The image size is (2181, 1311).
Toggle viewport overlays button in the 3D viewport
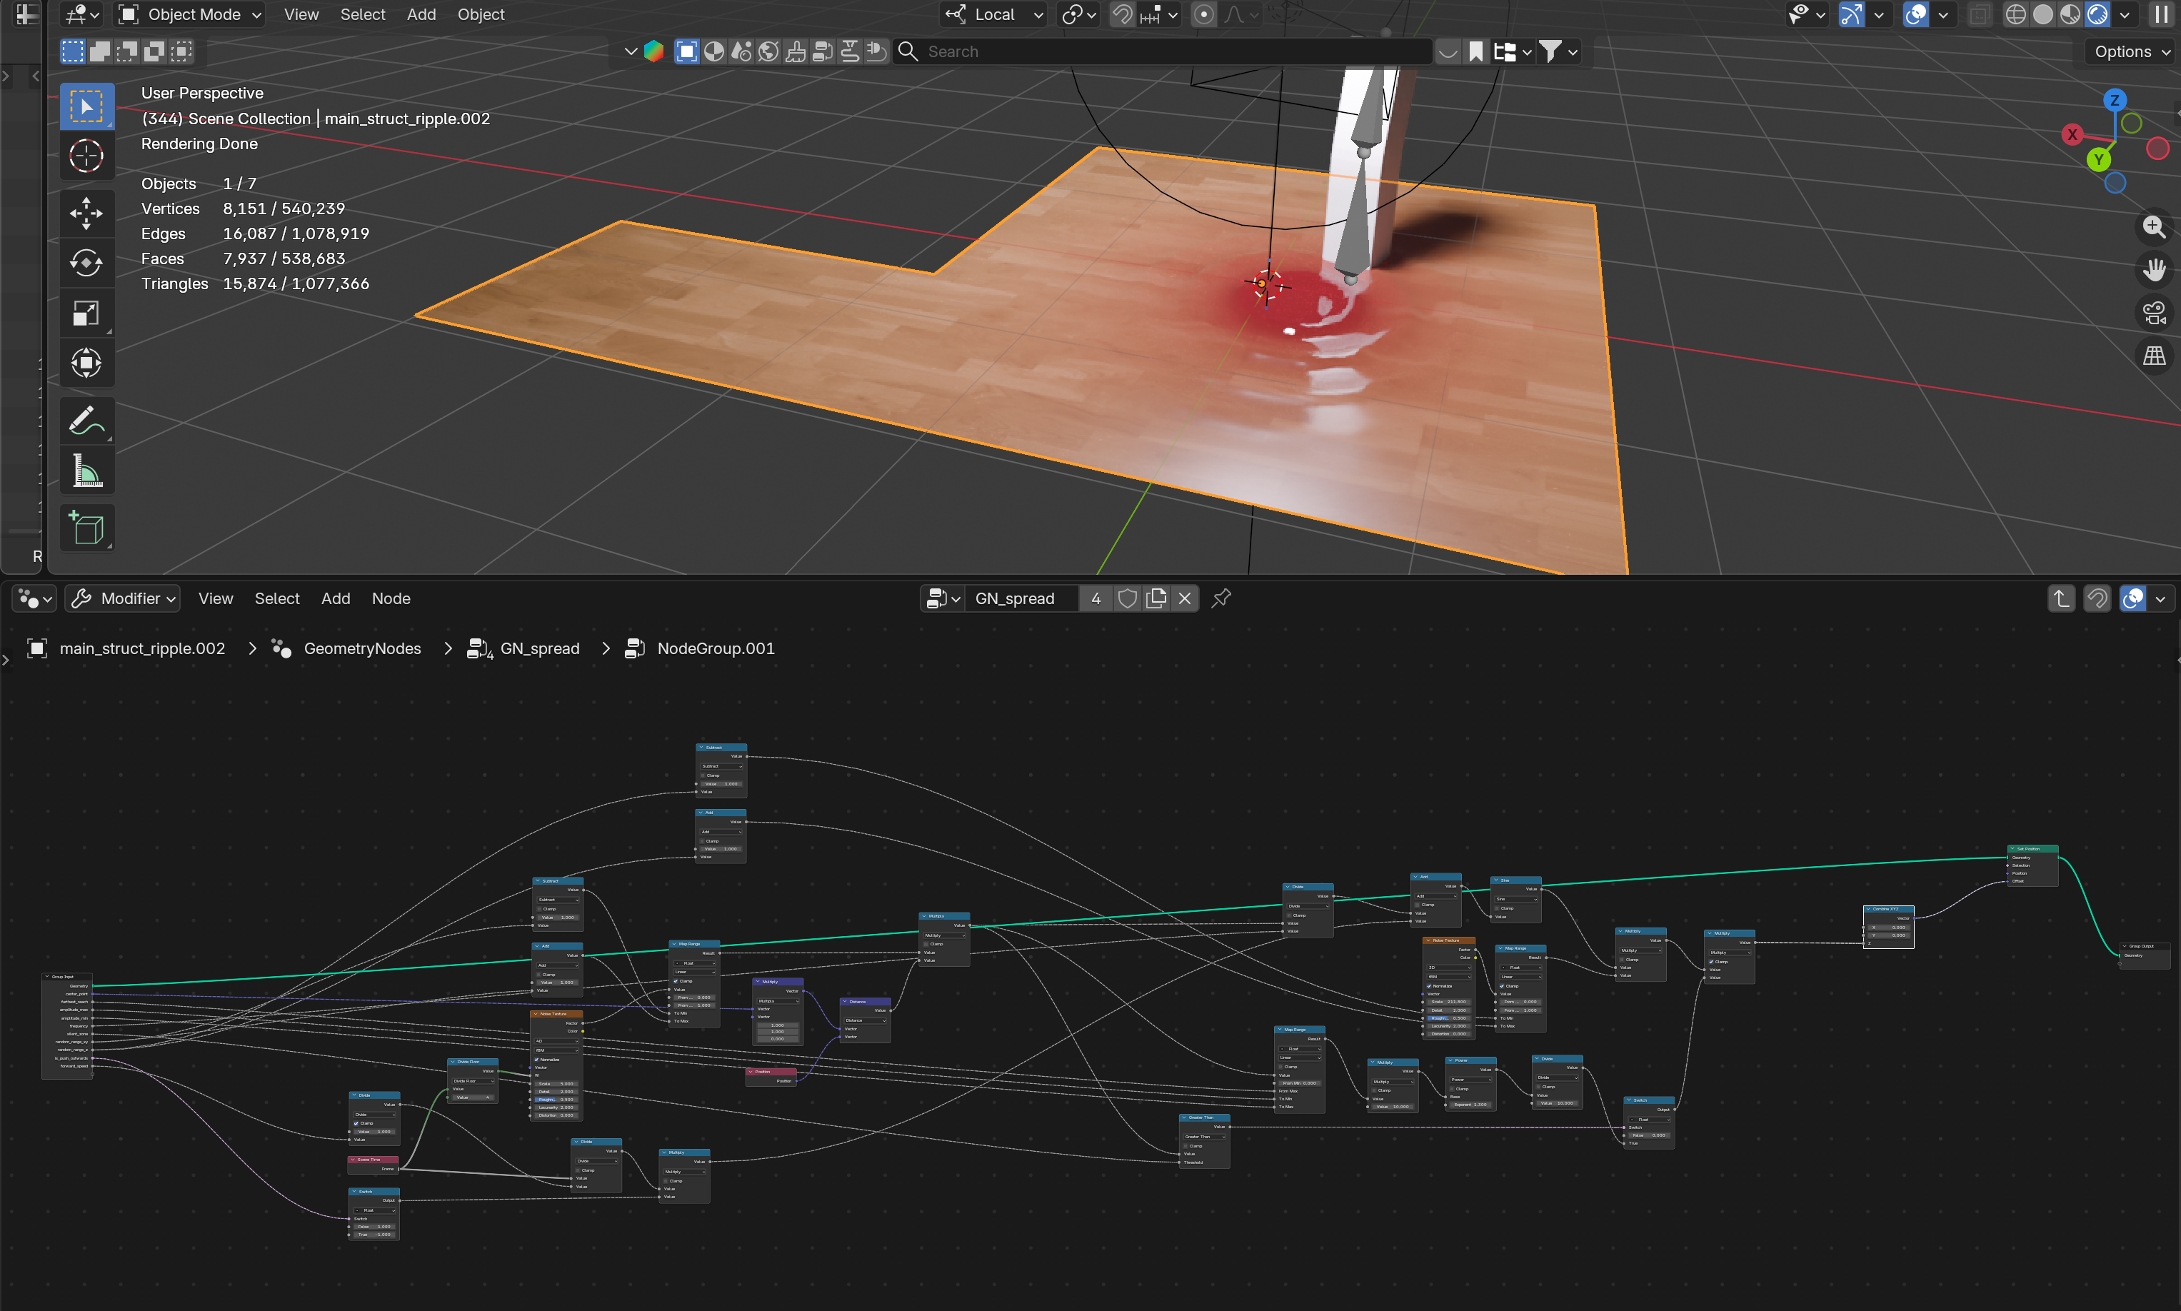tap(1915, 14)
